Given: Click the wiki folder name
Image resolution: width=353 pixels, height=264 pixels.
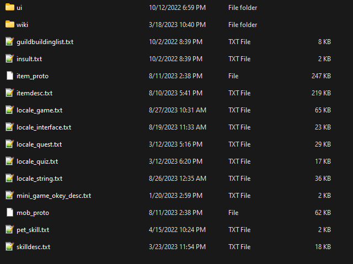Looking at the screenshot, I should [x=22, y=25].
